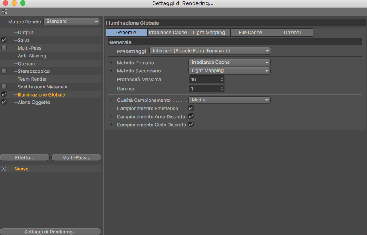This screenshot has width=367, height=235.
Task: Click the Effetto... button
Action: (25, 157)
